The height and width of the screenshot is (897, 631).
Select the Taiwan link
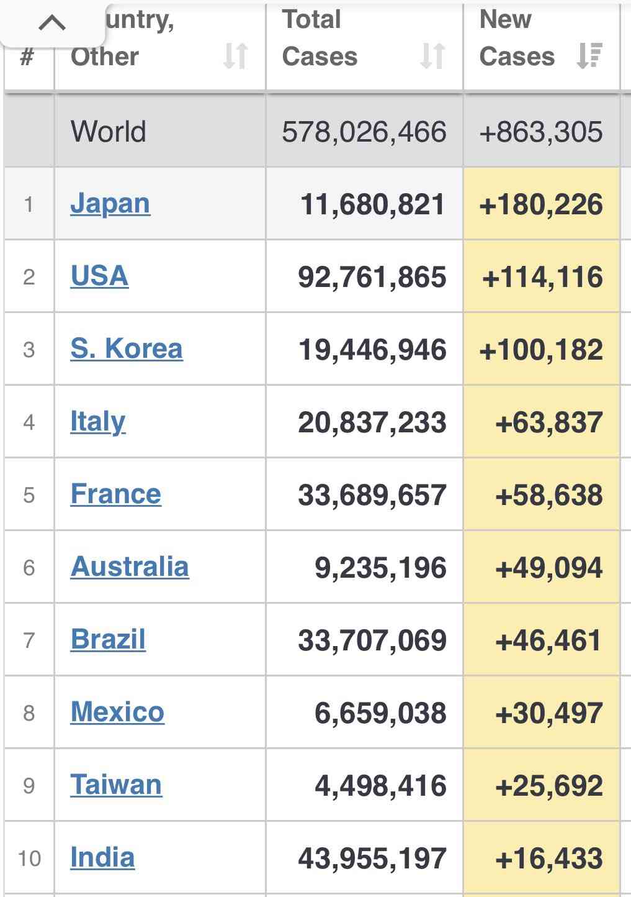116,785
